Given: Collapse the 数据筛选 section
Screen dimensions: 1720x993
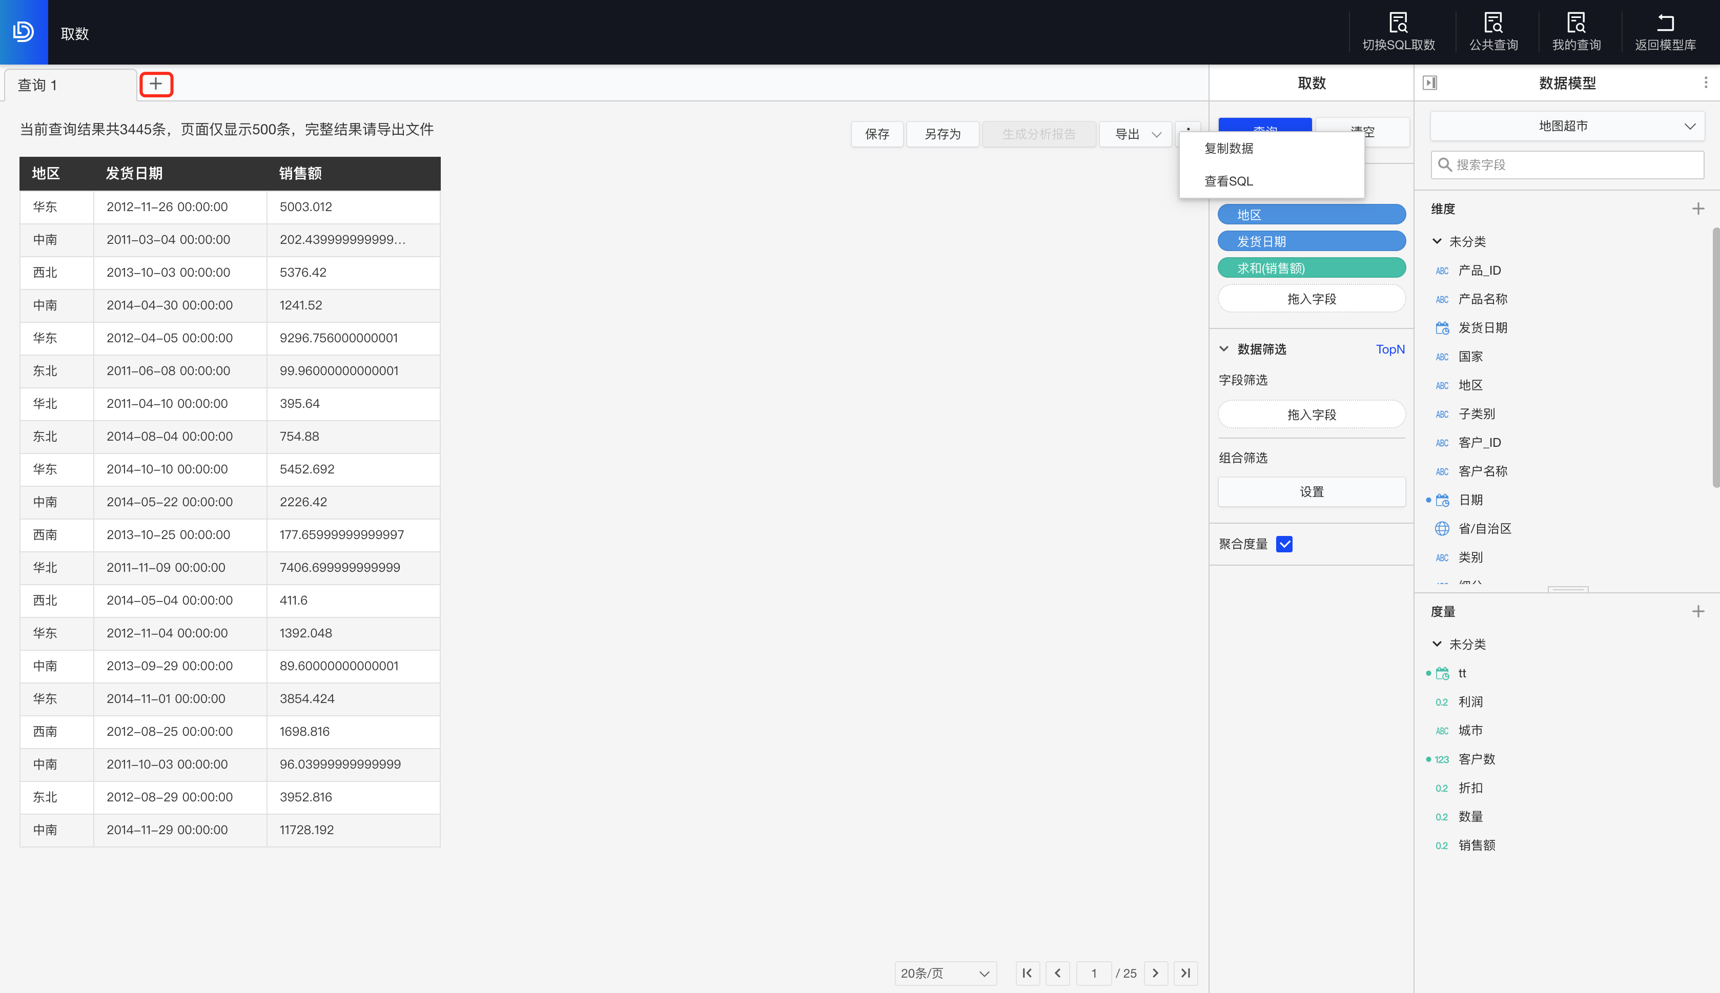Looking at the screenshot, I should tap(1223, 349).
